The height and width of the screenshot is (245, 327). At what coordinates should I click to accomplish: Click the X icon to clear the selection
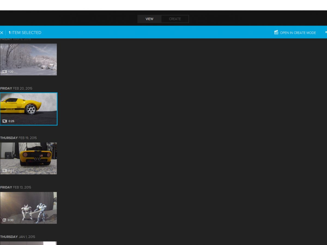[2, 33]
